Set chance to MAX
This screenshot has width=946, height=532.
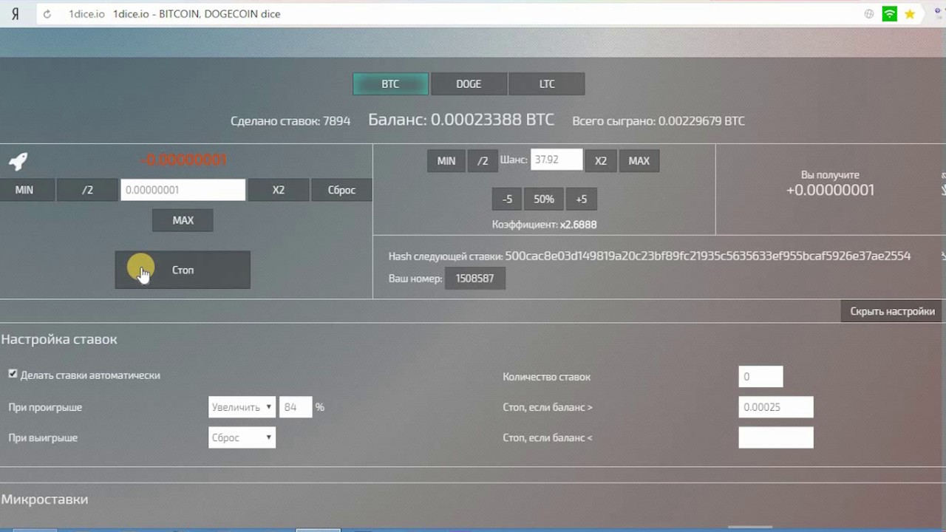[x=639, y=161]
